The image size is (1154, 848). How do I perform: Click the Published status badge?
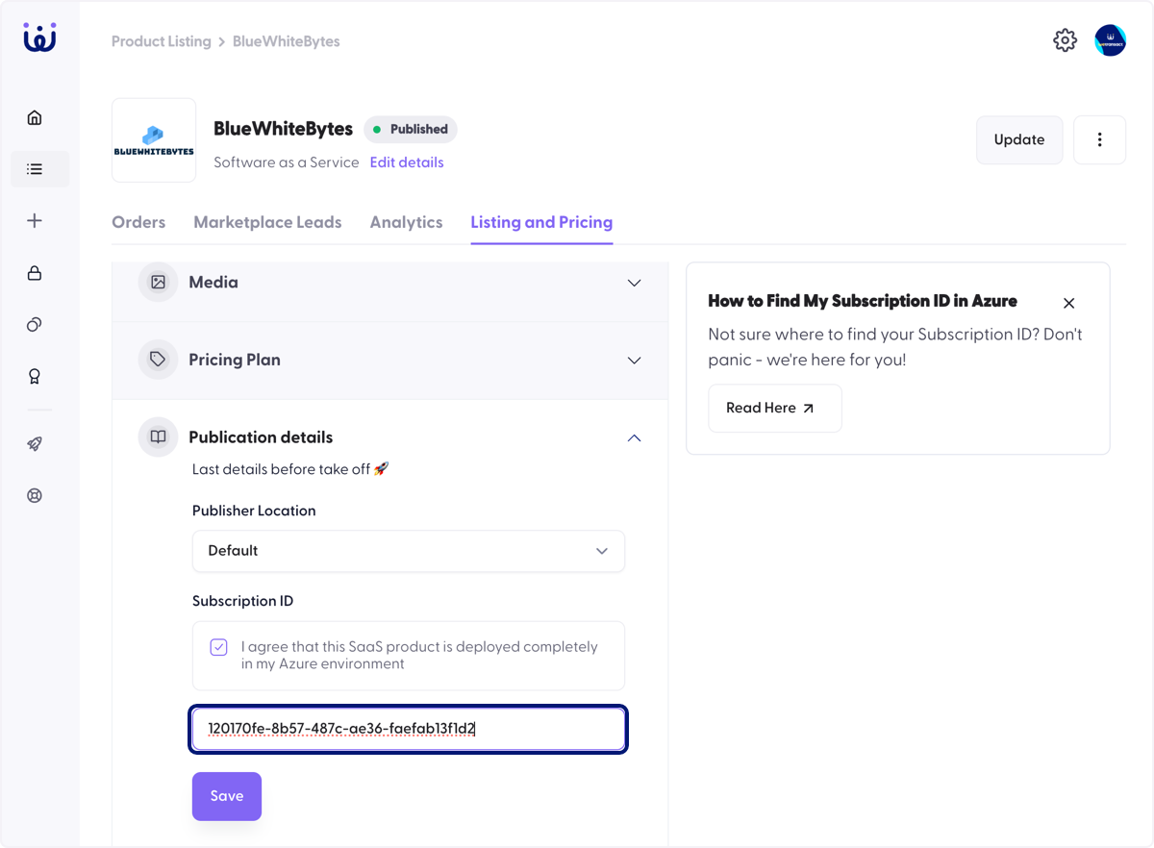[411, 129]
